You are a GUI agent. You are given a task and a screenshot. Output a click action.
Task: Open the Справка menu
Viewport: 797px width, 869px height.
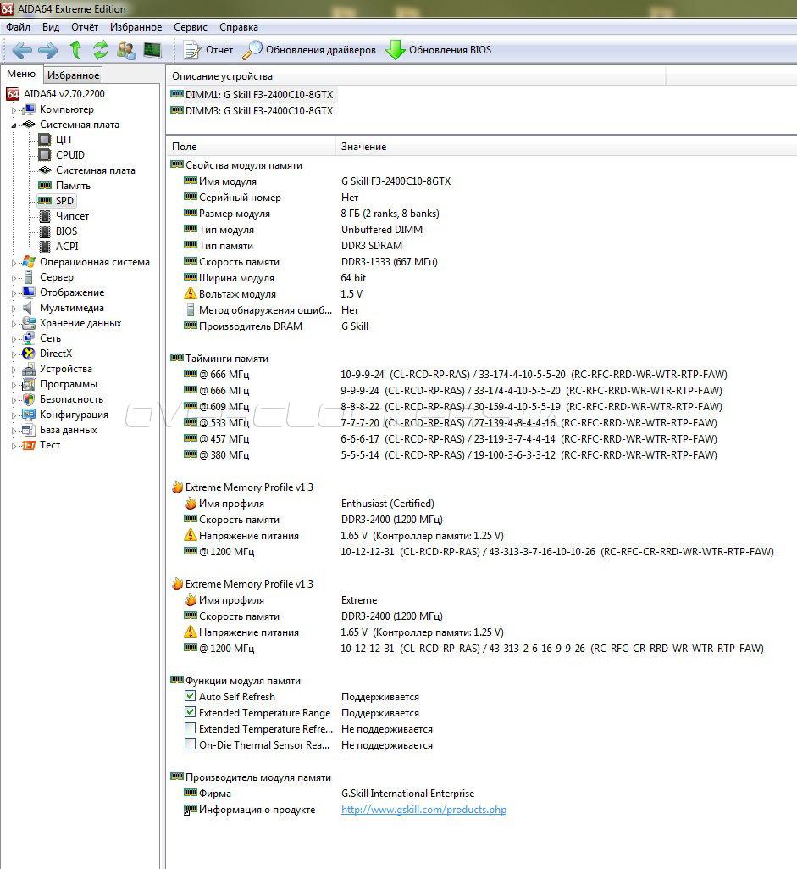(x=239, y=26)
